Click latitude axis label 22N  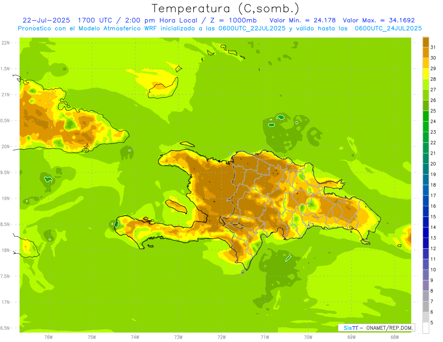click(x=6, y=43)
